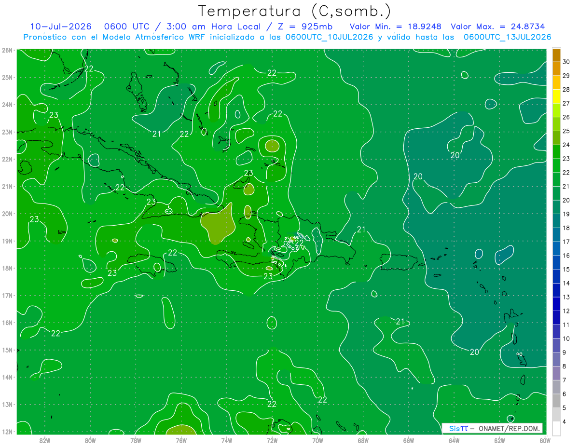Click the '17N' latitude axis label

7,296
